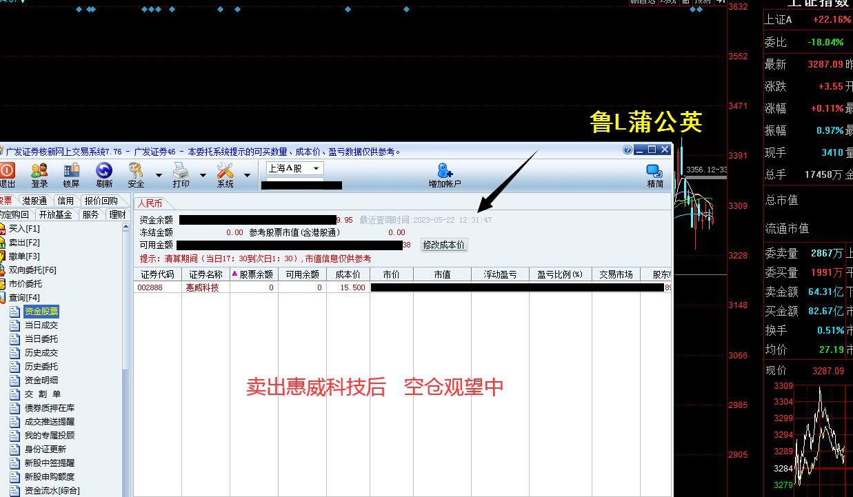Viewport: 853px width, 497px height.
Task: Switch to the 理财 tab
Action: pos(117,214)
